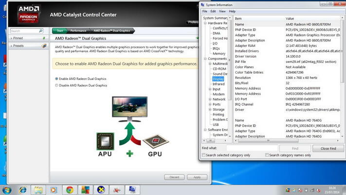Open Preferences in Catalyst Control Center
Screen dimensions: 346x195
(x=193, y=22)
